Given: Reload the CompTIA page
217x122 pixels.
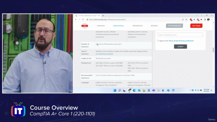Looking at the screenshot, I should click(x=83, y=20).
